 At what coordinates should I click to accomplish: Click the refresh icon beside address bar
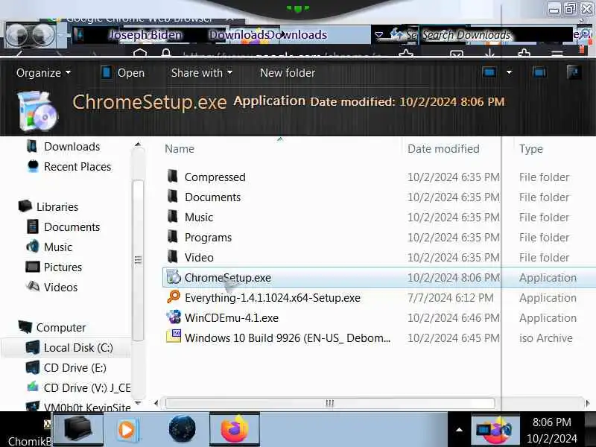[x=396, y=34]
